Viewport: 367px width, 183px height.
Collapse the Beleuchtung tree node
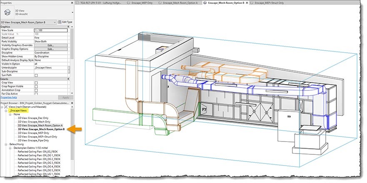pos(6,144)
